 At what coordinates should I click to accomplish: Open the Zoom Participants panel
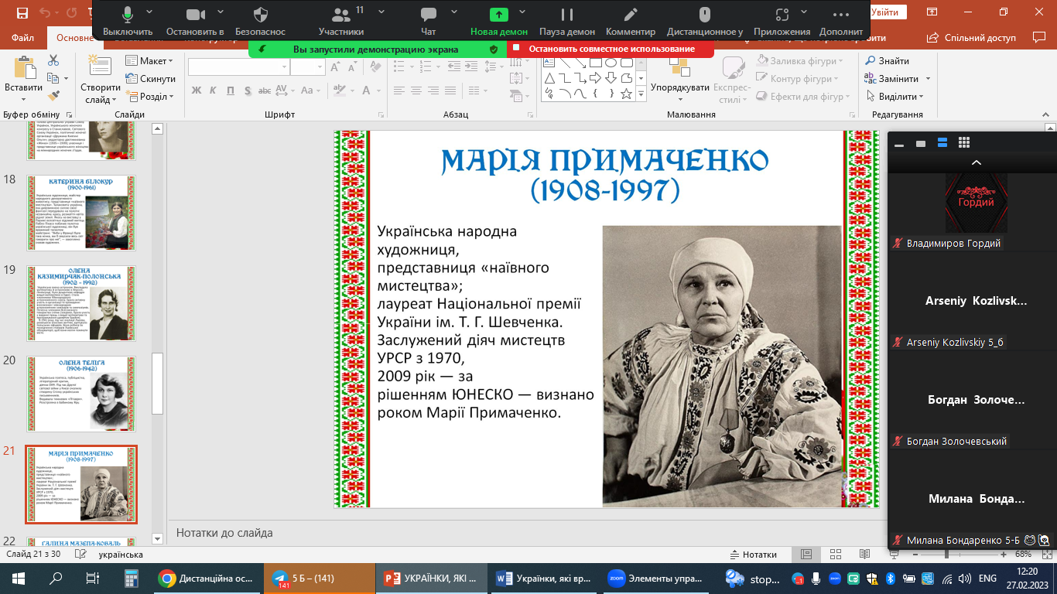340,15
